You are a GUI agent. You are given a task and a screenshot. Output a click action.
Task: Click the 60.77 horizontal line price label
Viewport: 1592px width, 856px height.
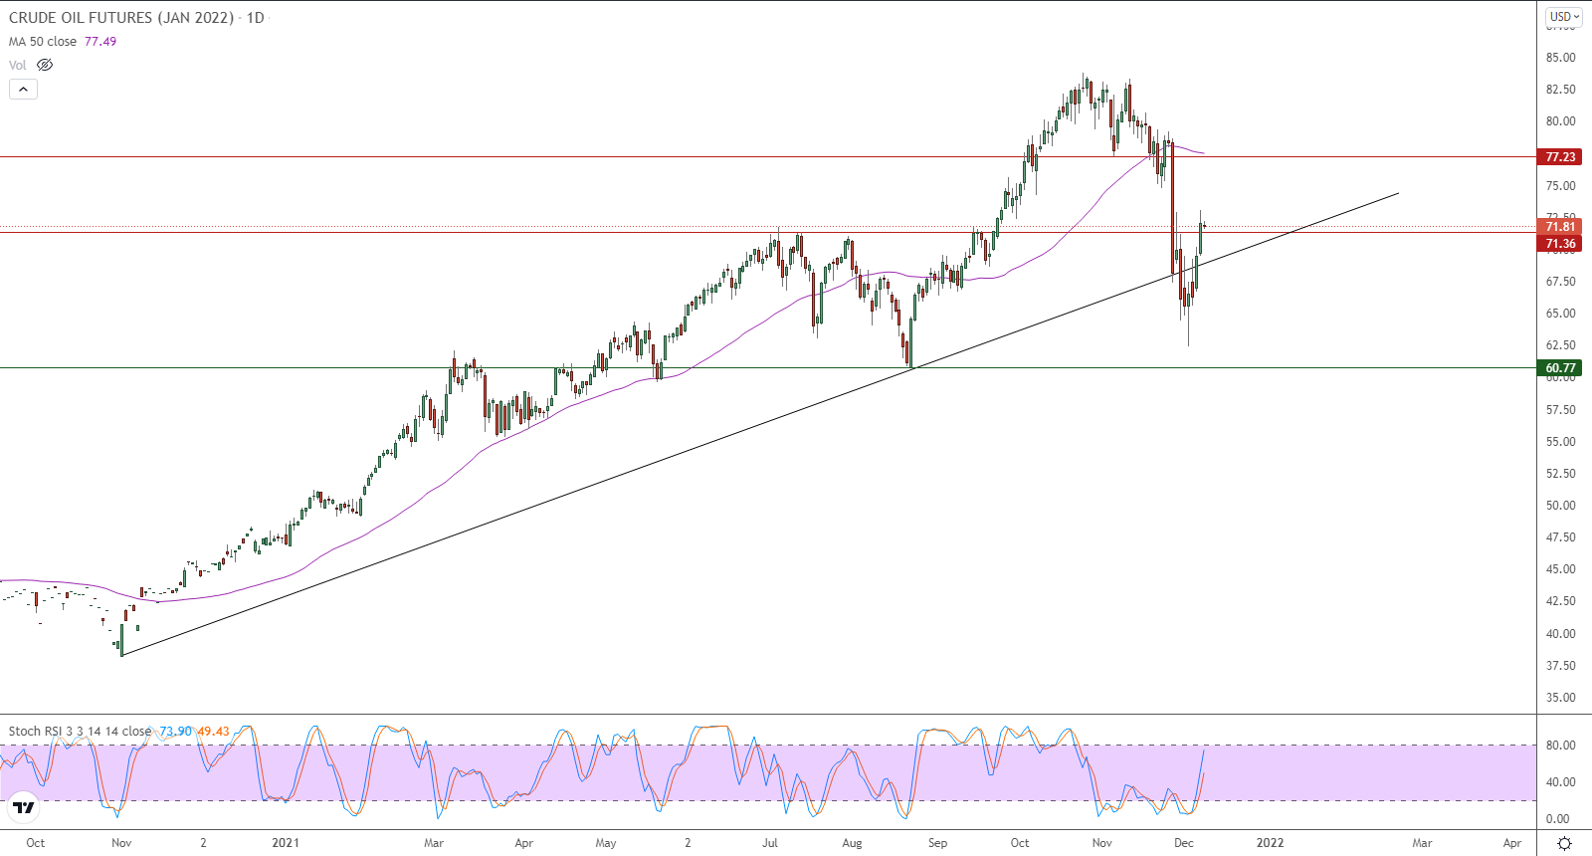tap(1560, 367)
